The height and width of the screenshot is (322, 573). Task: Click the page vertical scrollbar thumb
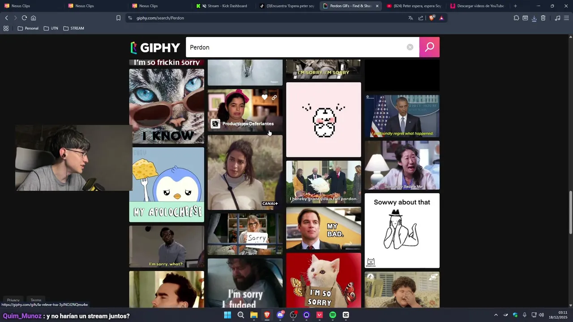click(x=570, y=212)
